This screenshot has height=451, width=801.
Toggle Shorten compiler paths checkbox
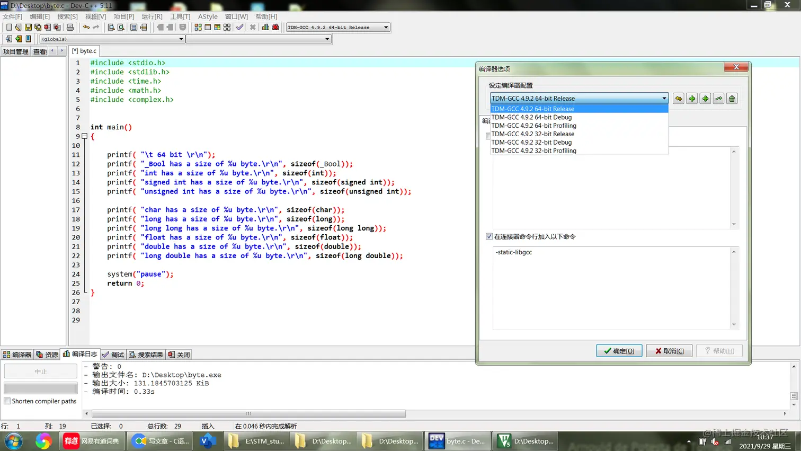click(7, 401)
